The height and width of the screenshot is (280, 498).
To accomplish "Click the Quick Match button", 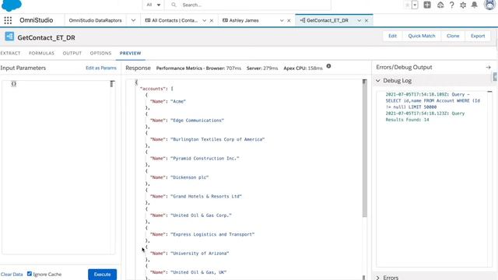I will pos(422,36).
